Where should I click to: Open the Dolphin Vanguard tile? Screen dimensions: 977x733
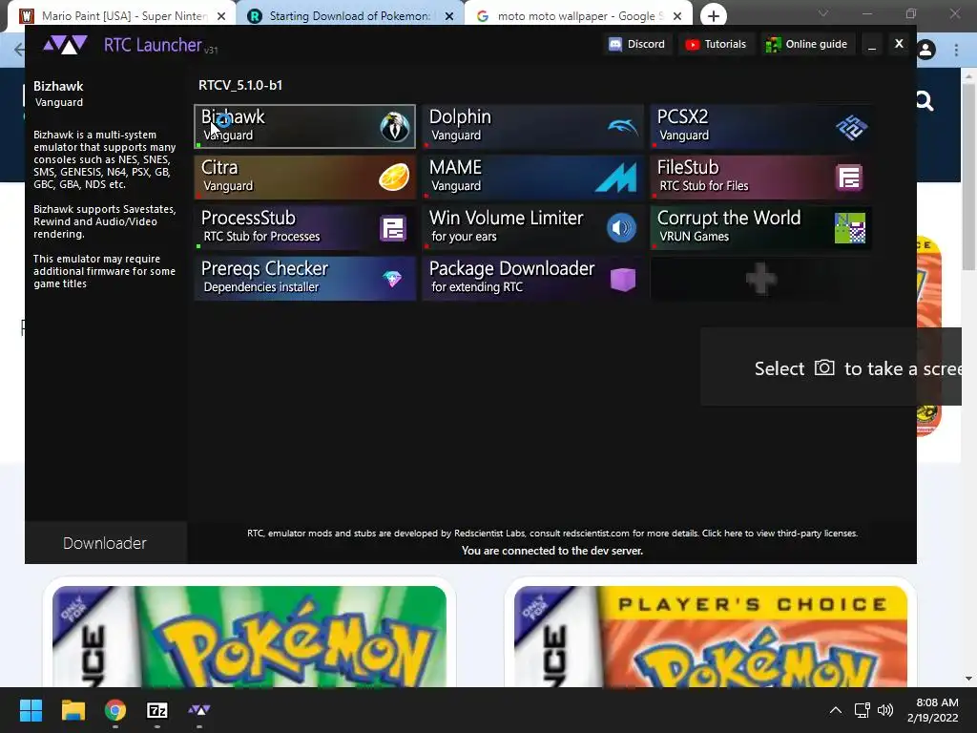point(532,127)
